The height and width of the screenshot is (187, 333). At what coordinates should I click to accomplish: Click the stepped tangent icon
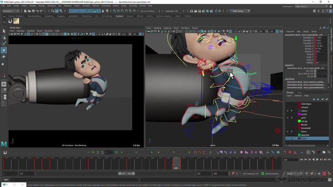point(204,152)
